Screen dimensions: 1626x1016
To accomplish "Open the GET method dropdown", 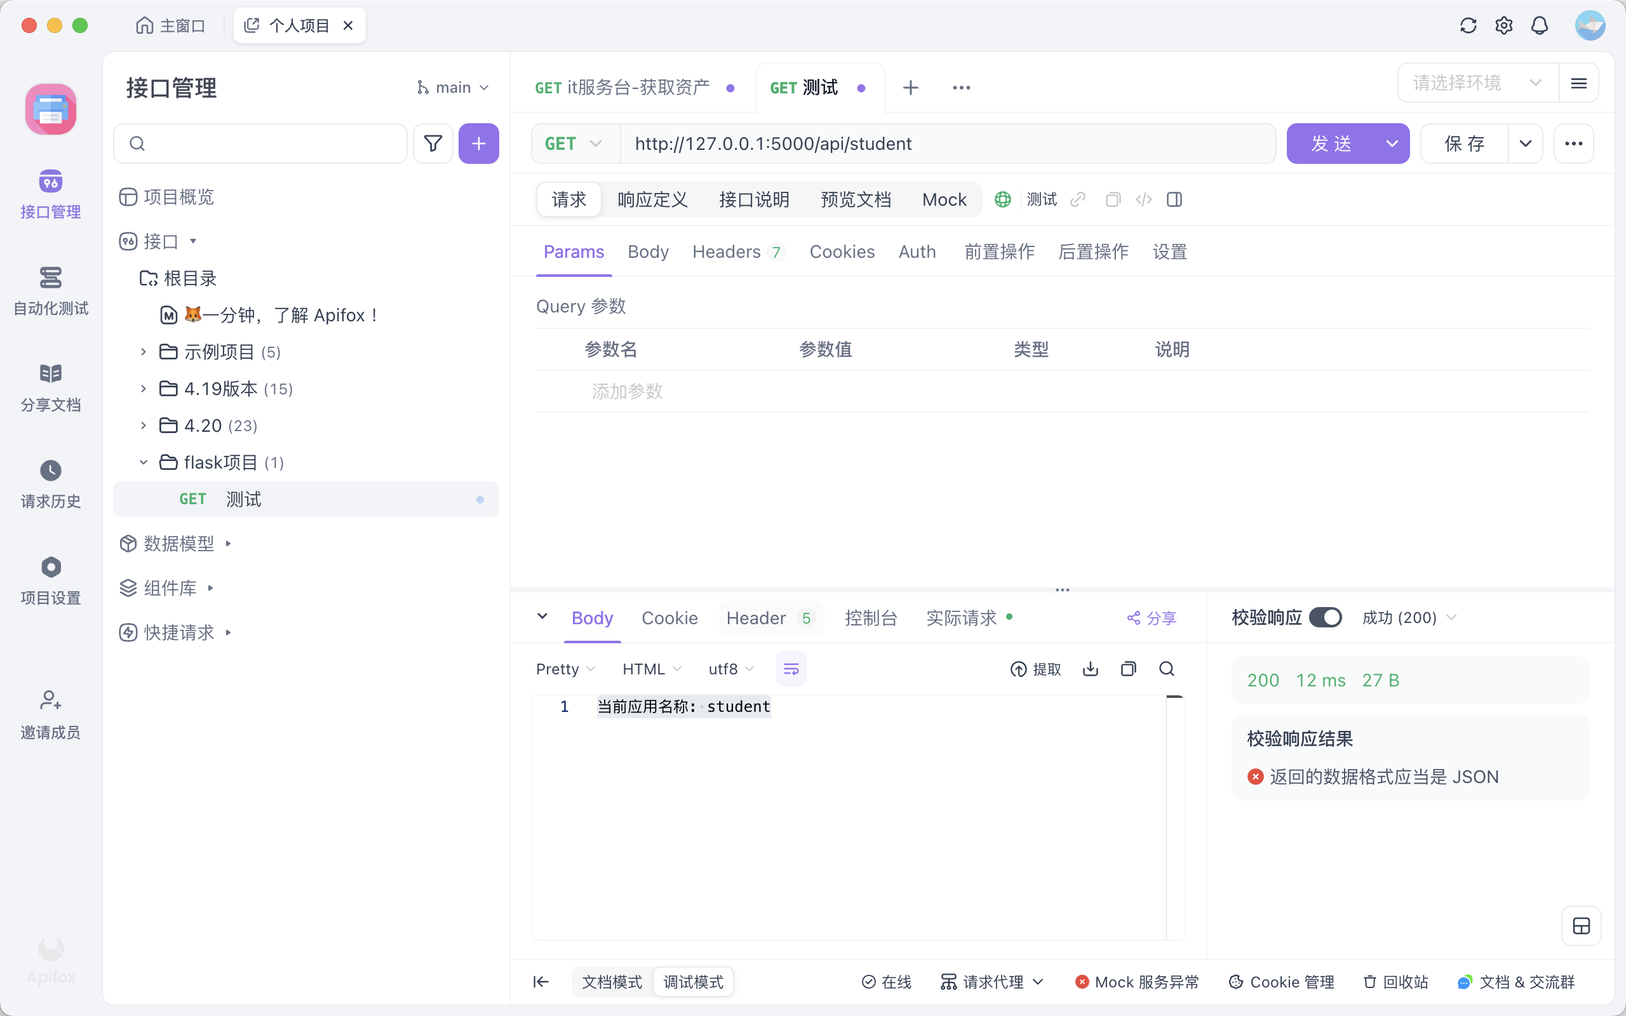I will (x=573, y=143).
